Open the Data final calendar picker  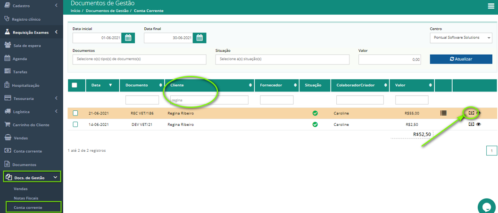199,38
